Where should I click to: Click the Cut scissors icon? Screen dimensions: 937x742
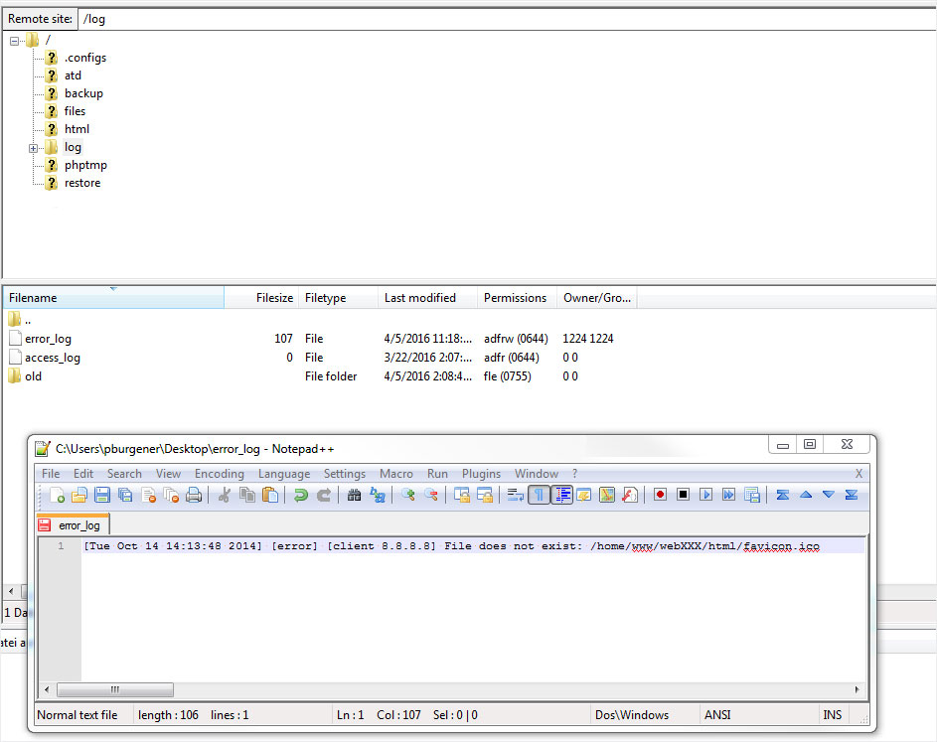click(225, 495)
